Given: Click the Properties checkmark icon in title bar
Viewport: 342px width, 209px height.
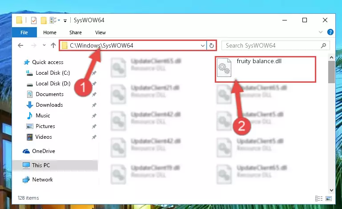Looking at the screenshot, I should click(34, 20).
